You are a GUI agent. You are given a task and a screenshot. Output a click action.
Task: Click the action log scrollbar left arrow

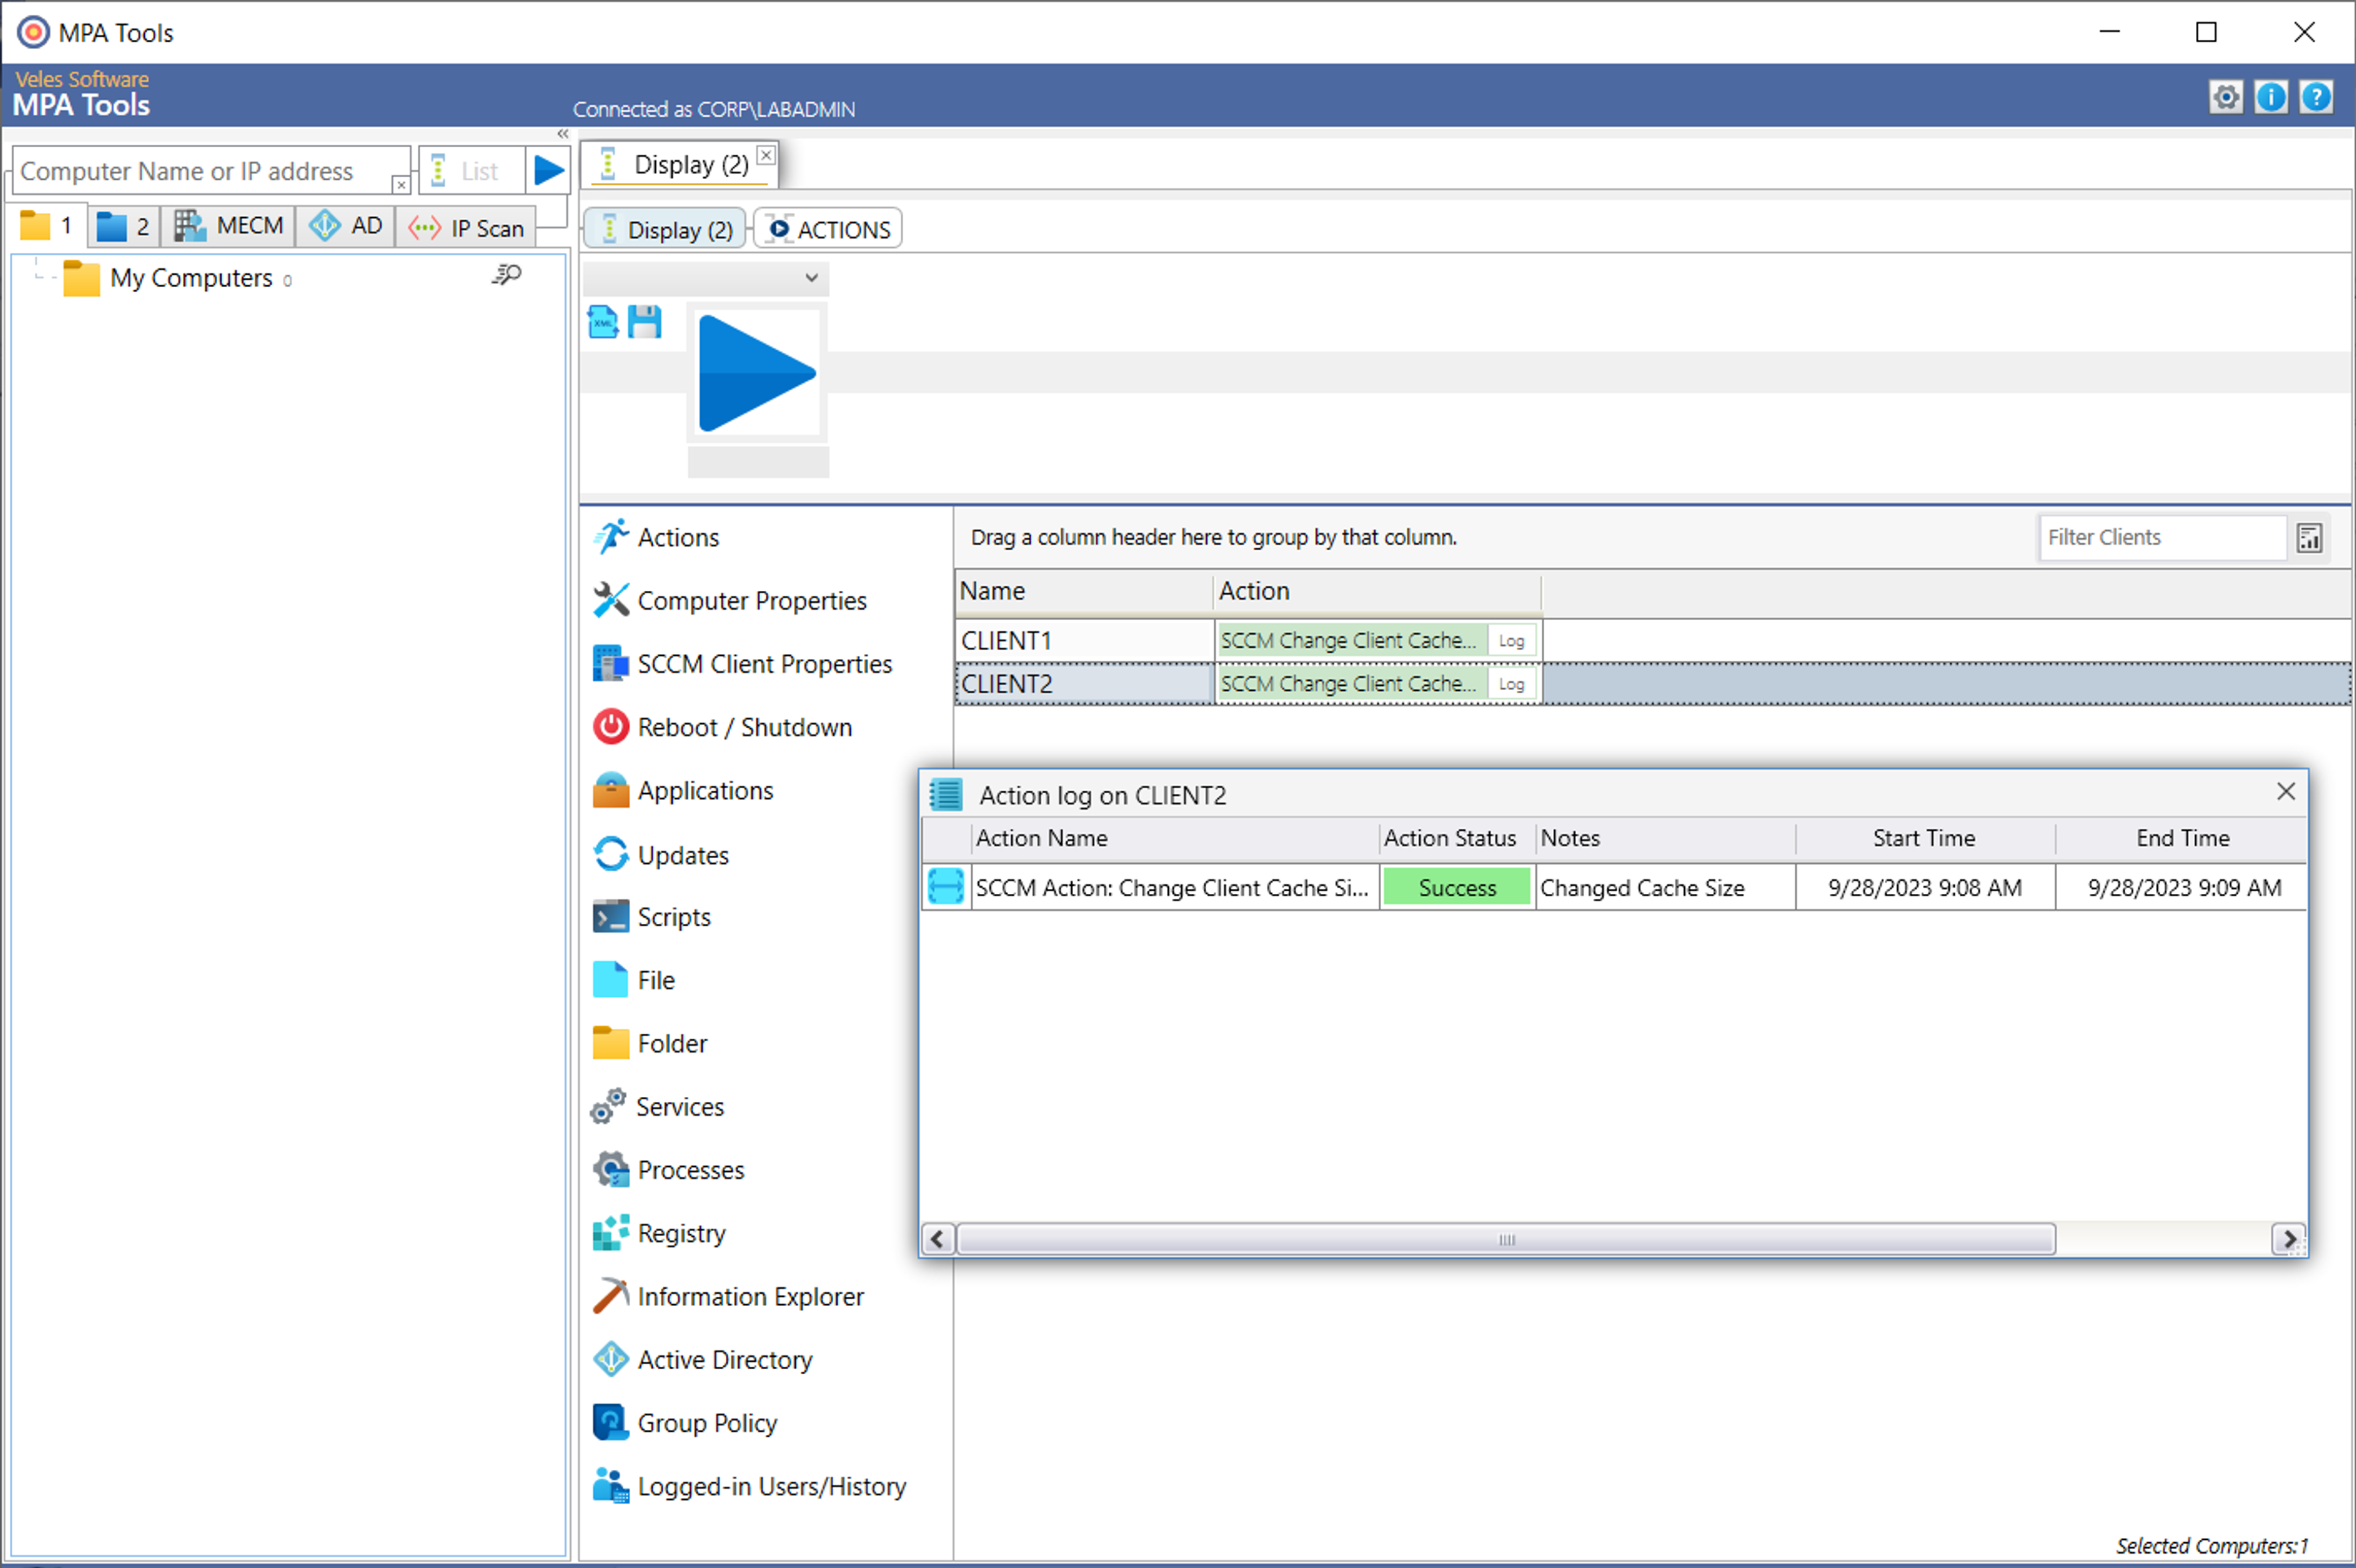coord(937,1240)
